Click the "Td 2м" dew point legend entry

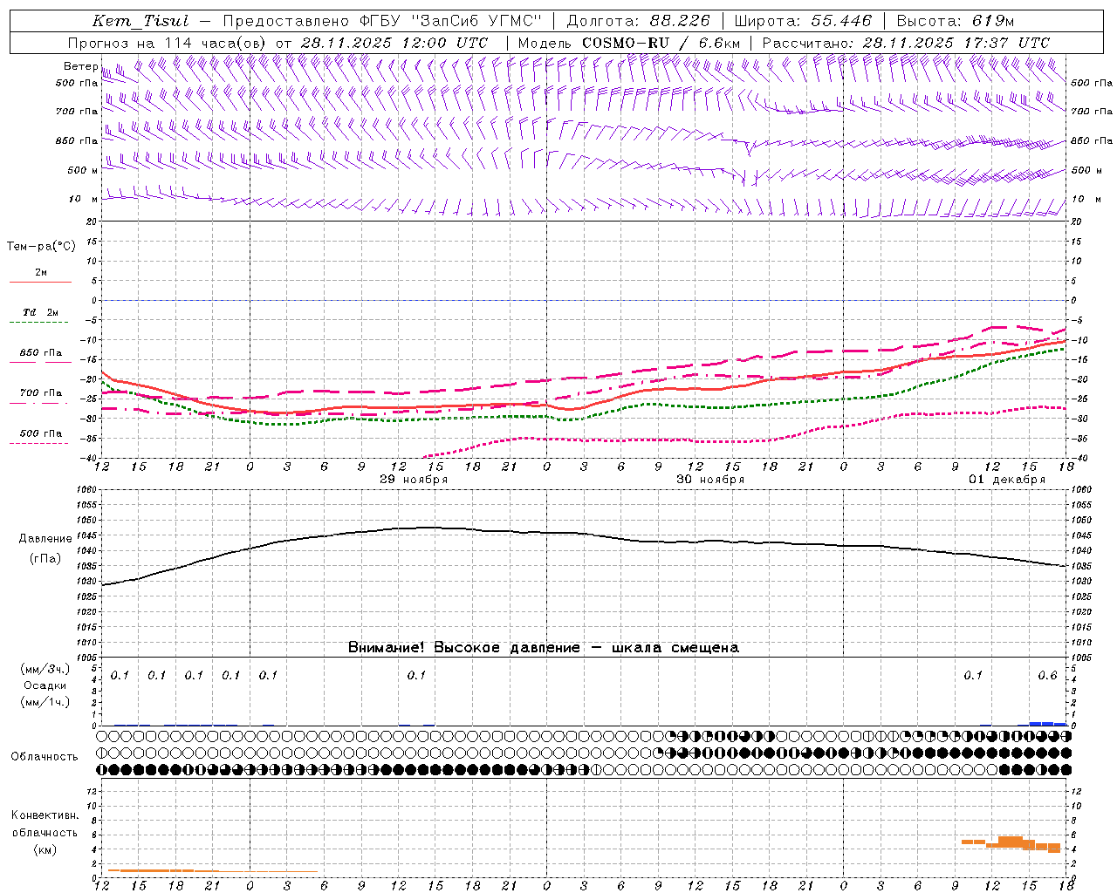pos(40,312)
